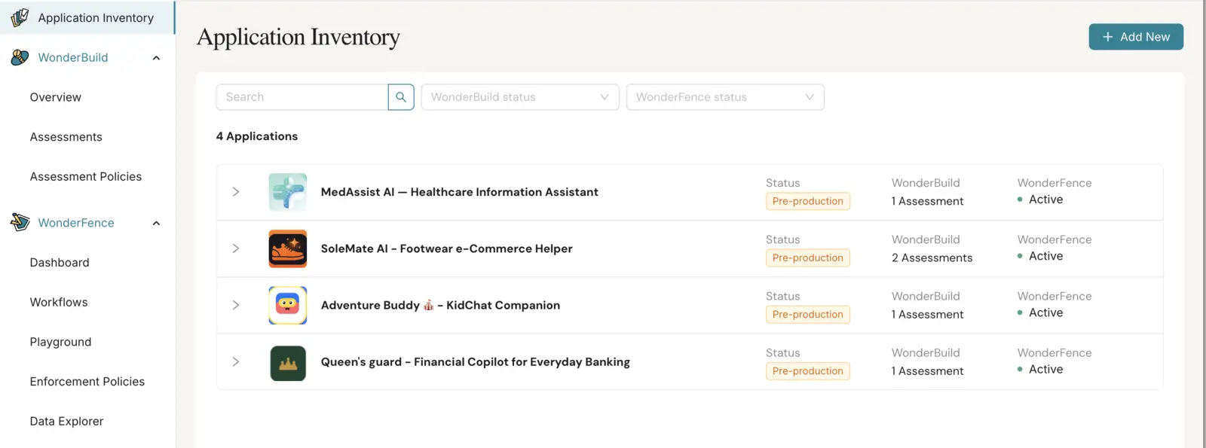1206x448 pixels.
Task: Navigate to Workflows
Action: [59, 302]
